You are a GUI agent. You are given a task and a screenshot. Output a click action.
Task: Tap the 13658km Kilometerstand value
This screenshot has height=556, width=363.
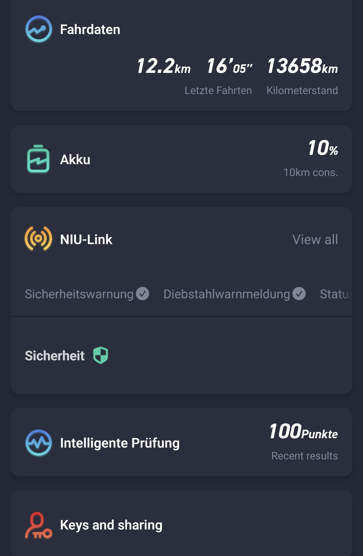[302, 66]
